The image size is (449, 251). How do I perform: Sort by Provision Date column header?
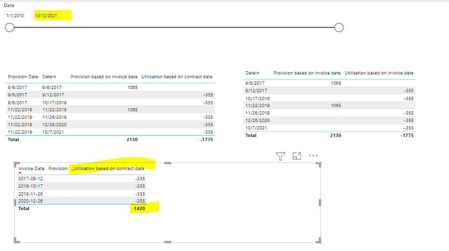tap(23, 77)
